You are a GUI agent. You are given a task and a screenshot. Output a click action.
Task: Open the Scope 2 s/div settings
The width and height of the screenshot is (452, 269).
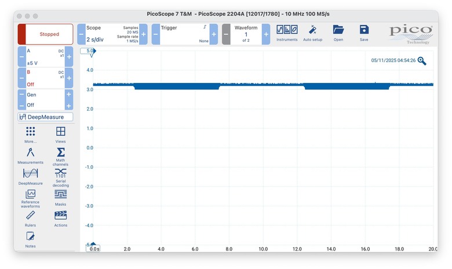(x=112, y=34)
